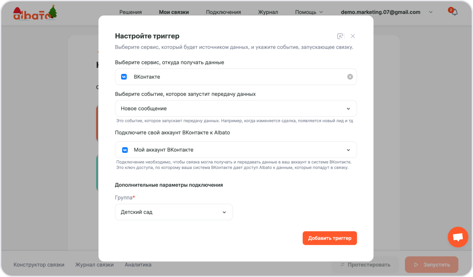Clear the selected ВКонтакте service
This screenshot has height=277, width=473.
tap(350, 77)
